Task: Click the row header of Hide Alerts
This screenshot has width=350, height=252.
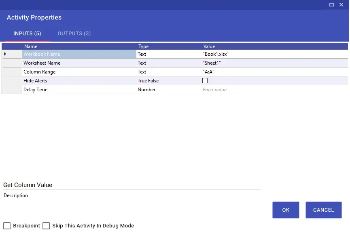Action: point(12,81)
